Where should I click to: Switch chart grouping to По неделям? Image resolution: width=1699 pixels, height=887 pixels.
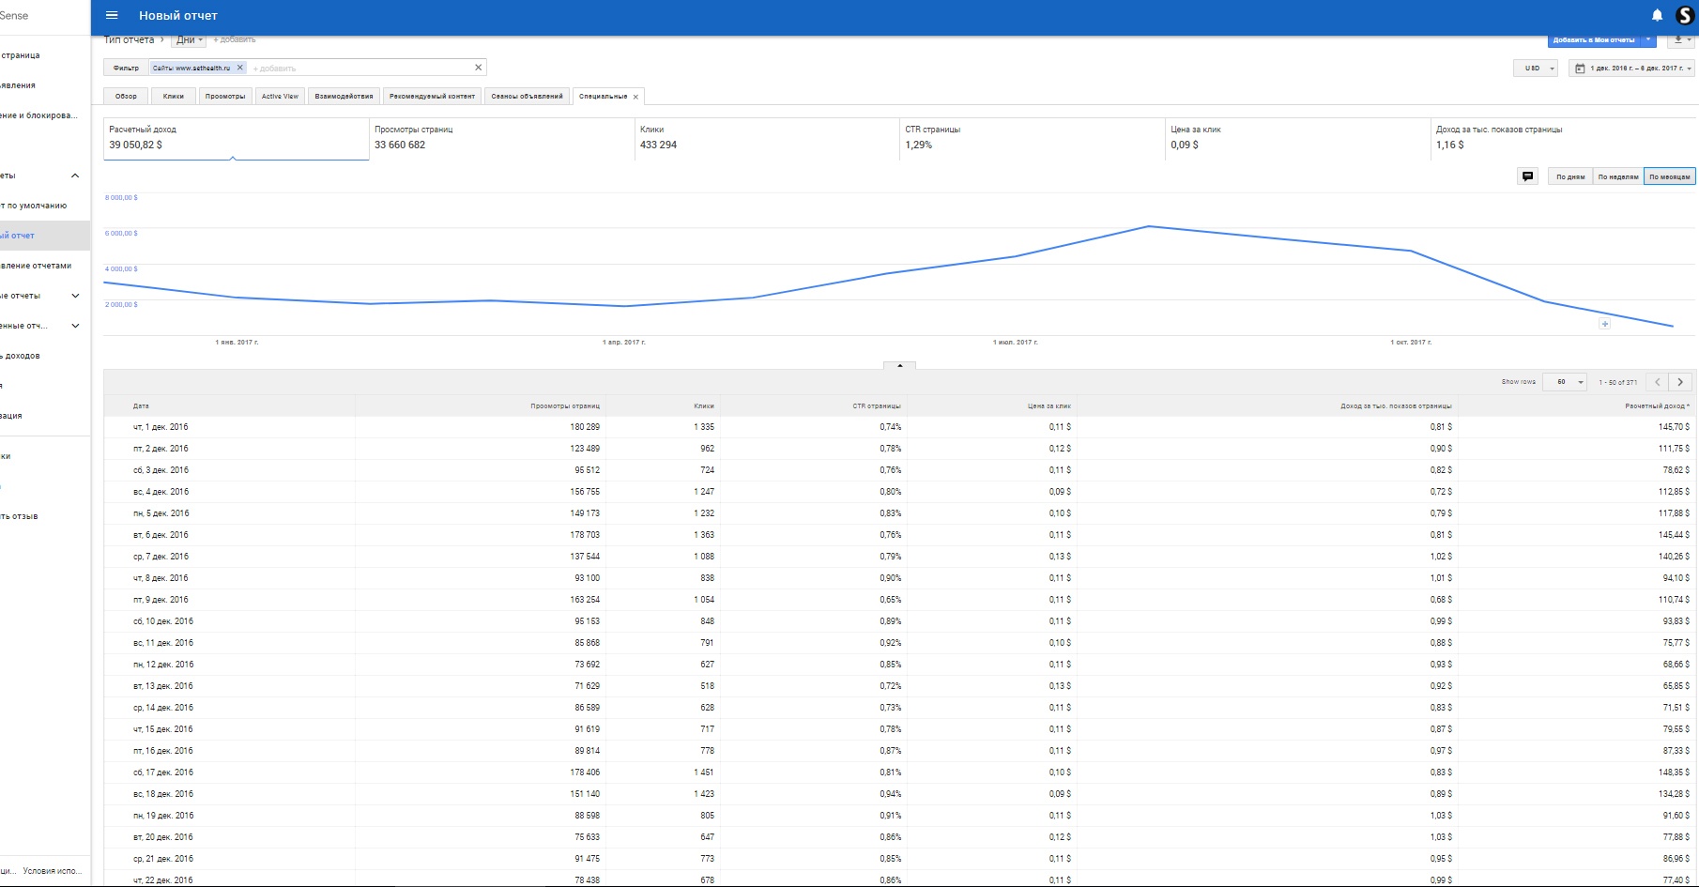[1618, 176]
